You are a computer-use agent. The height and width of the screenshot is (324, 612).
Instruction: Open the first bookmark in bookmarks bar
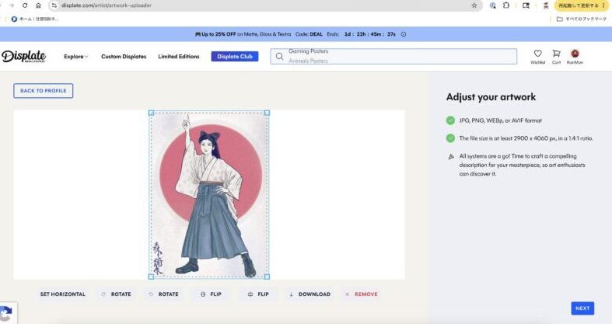pyautogui.click(x=35, y=19)
